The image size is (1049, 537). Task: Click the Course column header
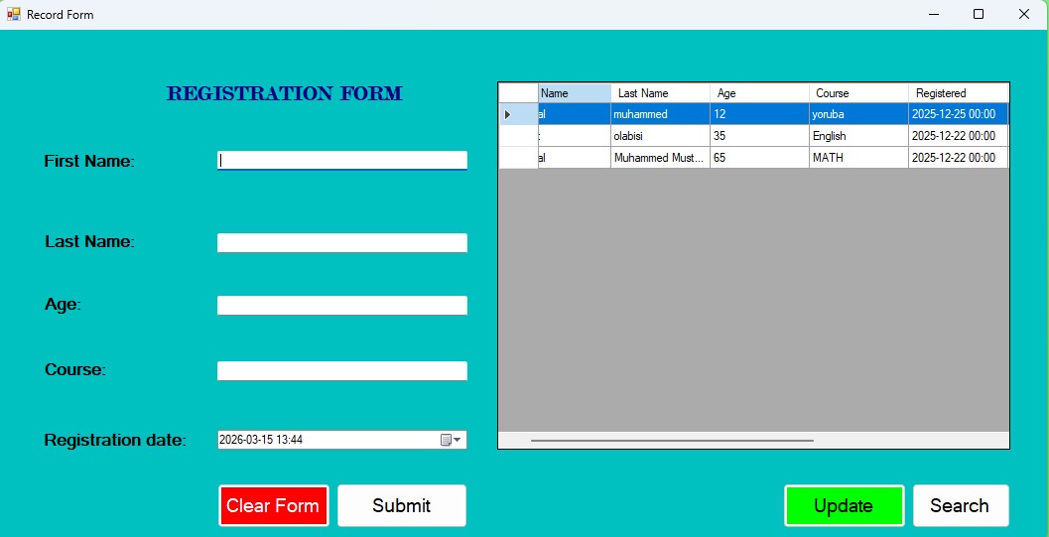(x=857, y=93)
